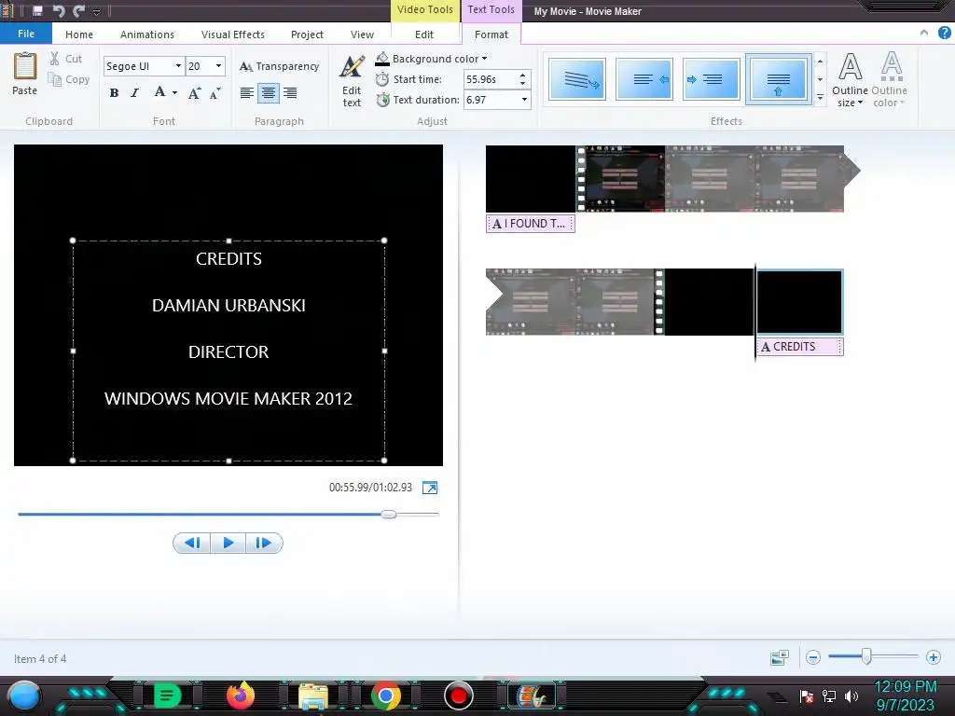Screen dimensions: 955x716
Task: Open the Video Tools Edit tab
Action: (424, 34)
